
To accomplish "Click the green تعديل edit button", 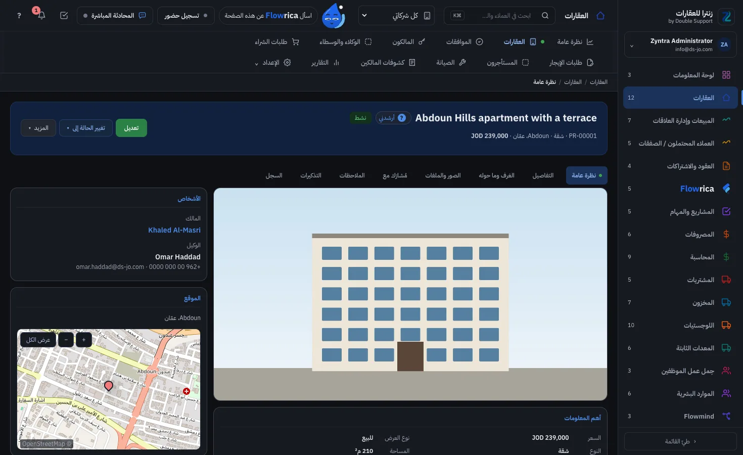I will click(x=131, y=128).
